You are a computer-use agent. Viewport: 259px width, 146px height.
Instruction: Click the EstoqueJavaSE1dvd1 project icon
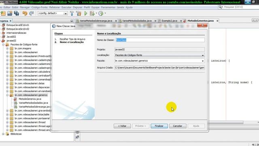coord(3,25)
